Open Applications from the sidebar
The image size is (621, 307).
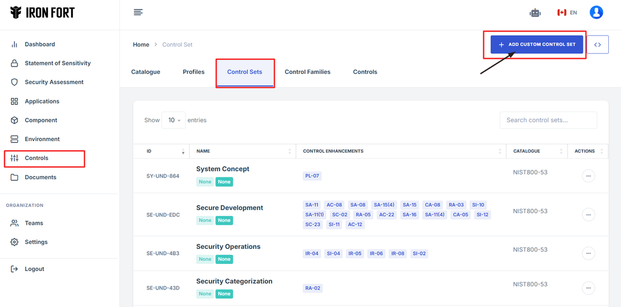click(x=42, y=101)
